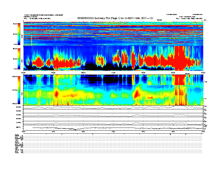Click the -127.50 label on the TNR color scale
This screenshot has width=219, height=169.
[x=14, y=90]
